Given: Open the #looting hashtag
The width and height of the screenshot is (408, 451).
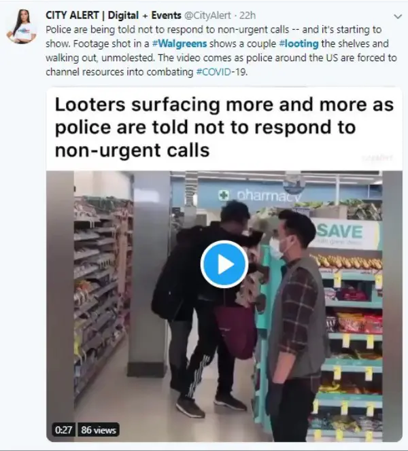Looking at the screenshot, I should (x=299, y=43).
